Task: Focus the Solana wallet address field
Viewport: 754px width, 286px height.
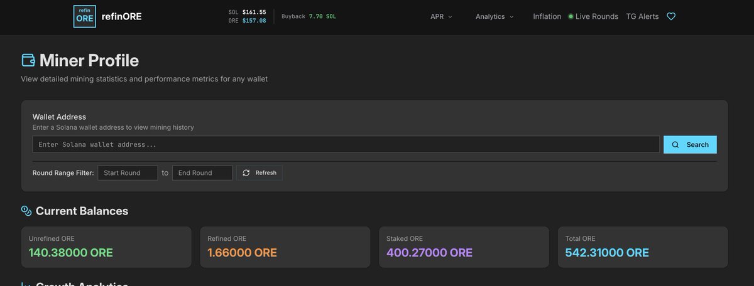Action: [346, 144]
